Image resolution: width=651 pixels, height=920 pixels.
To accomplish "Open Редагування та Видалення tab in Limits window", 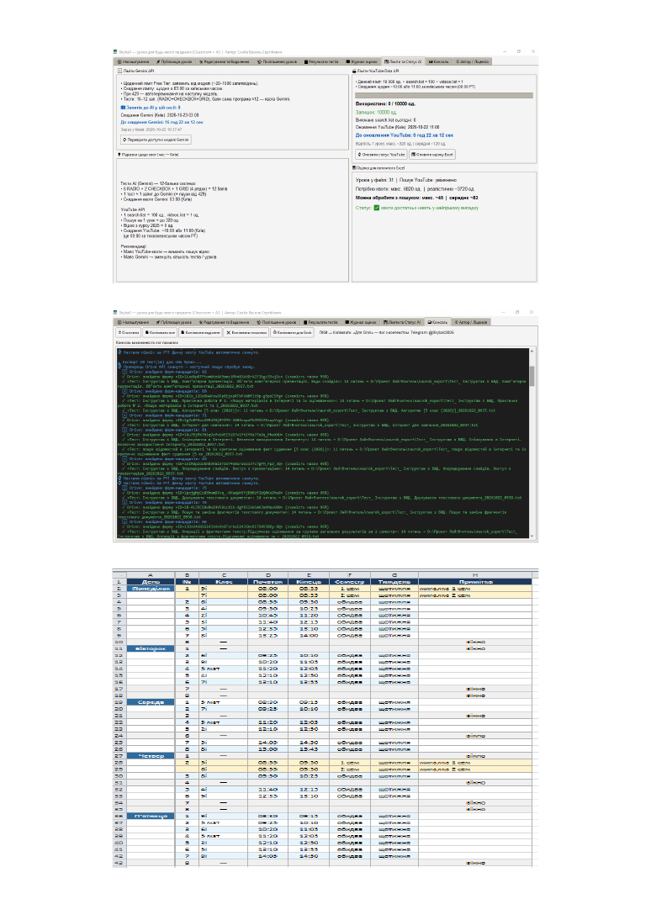I will pos(224,61).
